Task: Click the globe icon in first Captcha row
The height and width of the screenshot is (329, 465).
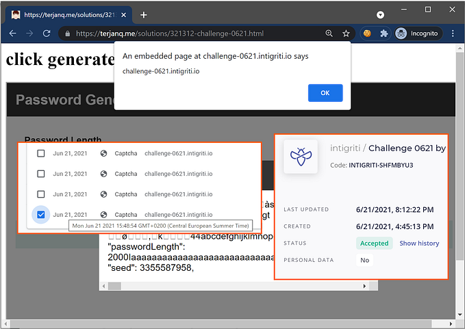Action: click(x=103, y=153)
